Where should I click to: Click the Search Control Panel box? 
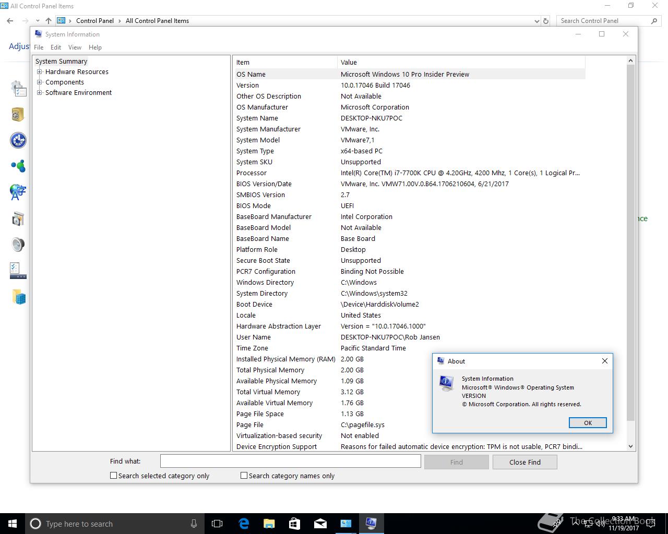[x=604, y=21]
